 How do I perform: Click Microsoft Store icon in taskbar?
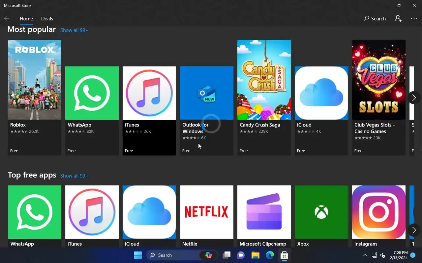point(285,255)
